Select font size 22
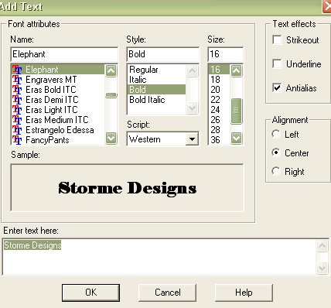 (219, 100)
